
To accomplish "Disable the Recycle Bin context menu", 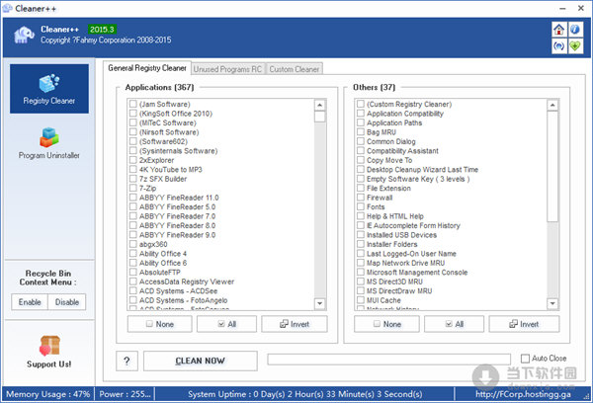I will pyautogui.click(x=67, y=302).
